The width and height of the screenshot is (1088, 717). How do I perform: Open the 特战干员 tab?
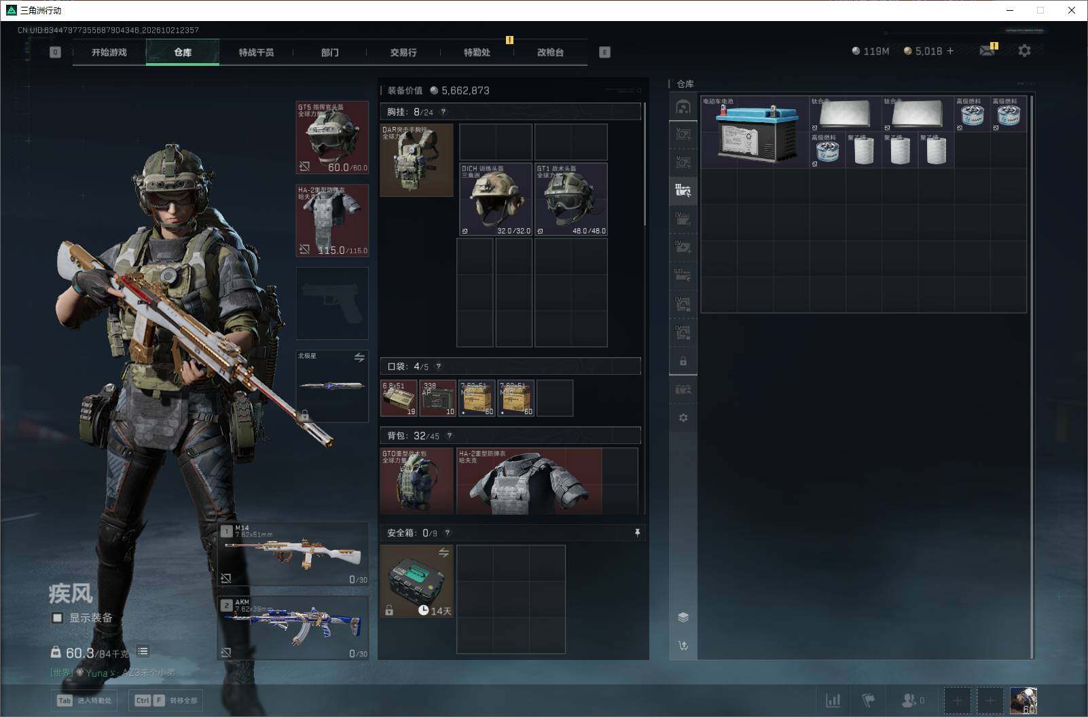click(256, 52)
